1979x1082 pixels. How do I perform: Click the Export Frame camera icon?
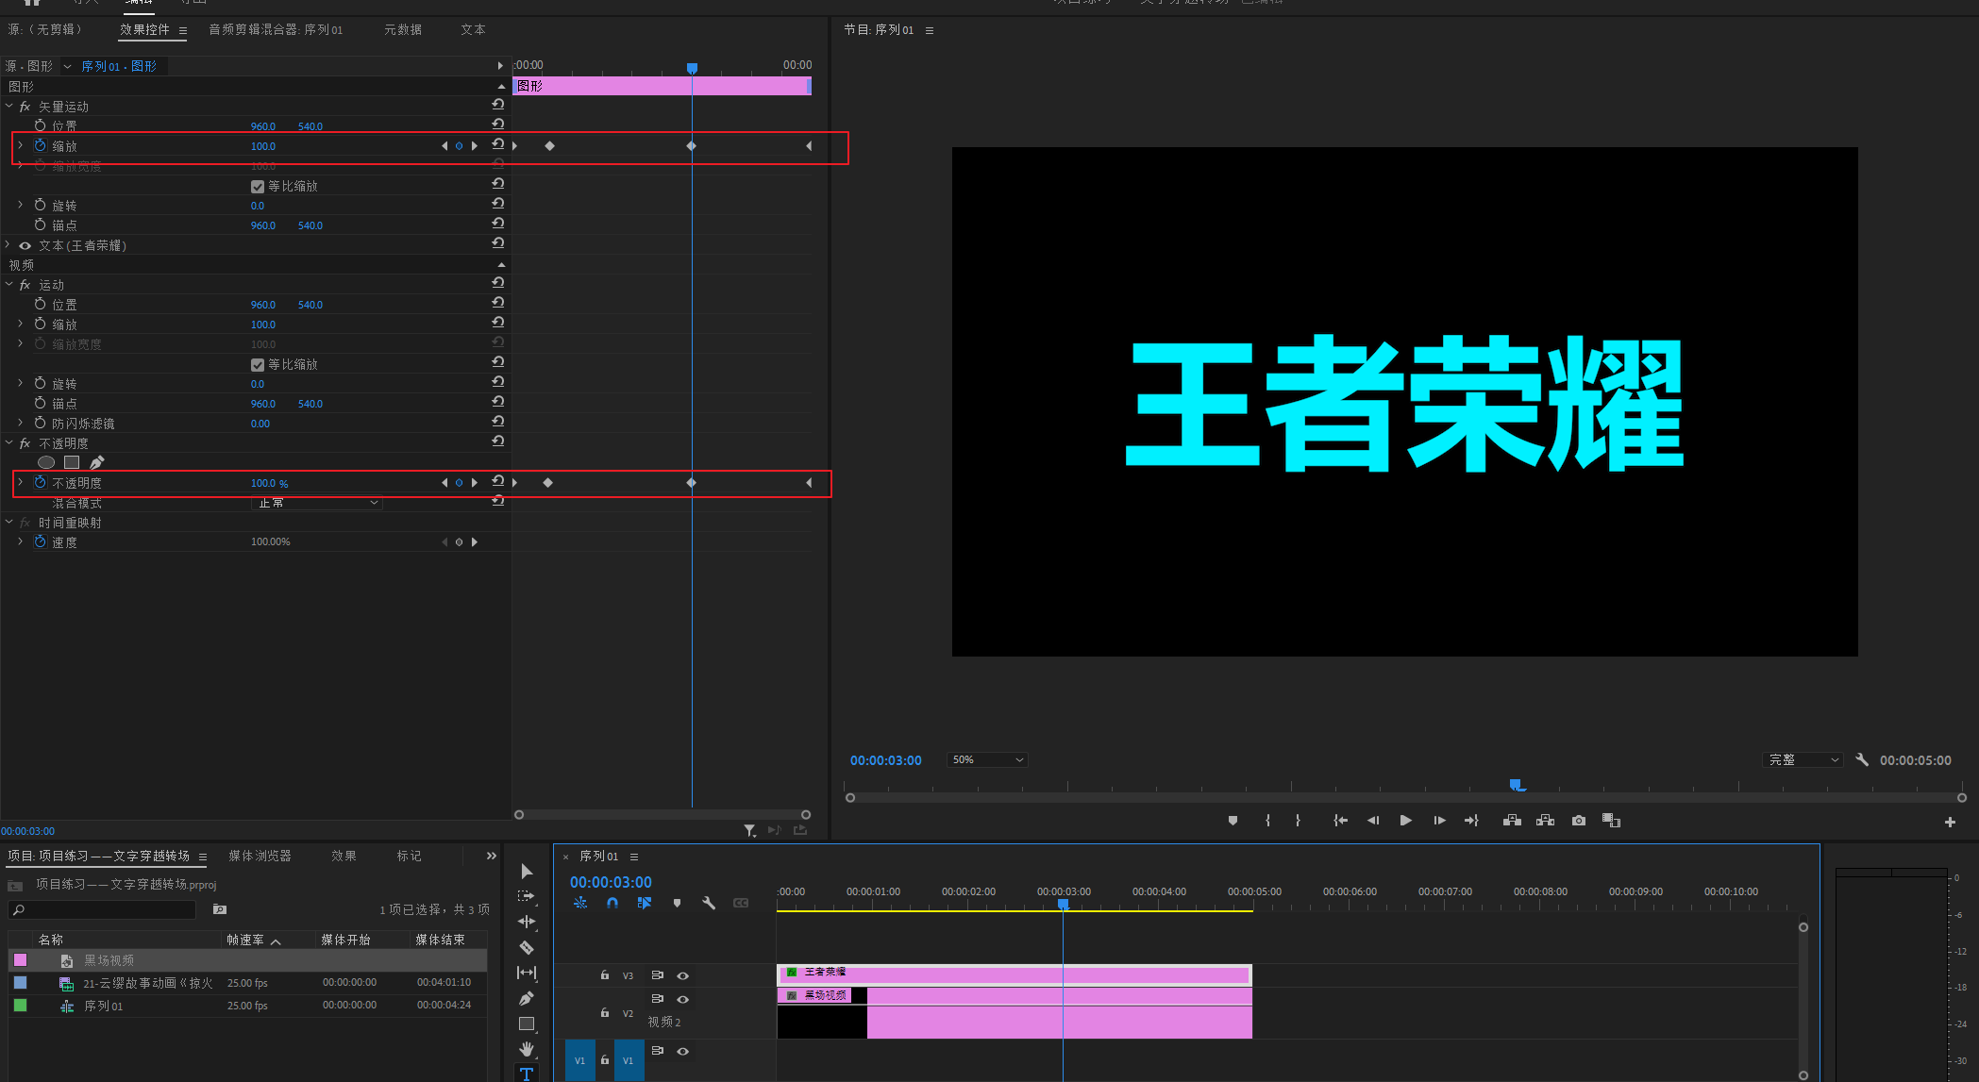point(1579,821)
